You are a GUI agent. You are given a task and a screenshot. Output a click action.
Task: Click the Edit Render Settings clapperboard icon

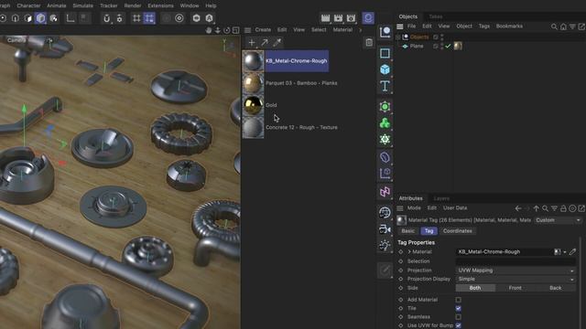[351, 18]
